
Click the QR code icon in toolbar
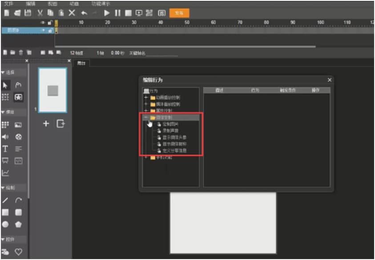coord(149,13)
